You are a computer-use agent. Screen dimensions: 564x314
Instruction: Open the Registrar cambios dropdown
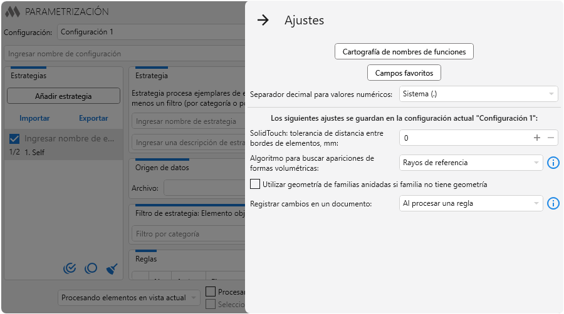471,203
